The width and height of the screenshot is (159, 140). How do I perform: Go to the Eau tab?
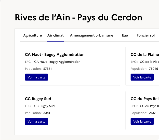point(125,35)
